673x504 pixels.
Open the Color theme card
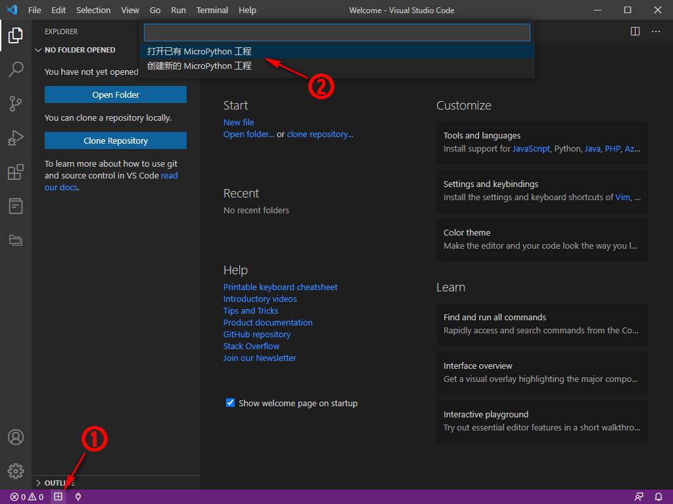tap(542, 240)
